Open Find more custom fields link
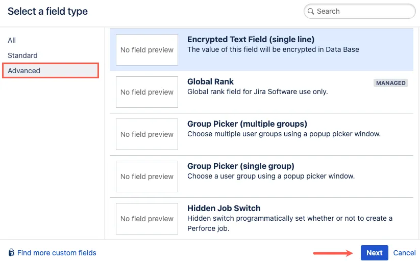The height and width of the screenshot is (265, 420). point(57,253)
